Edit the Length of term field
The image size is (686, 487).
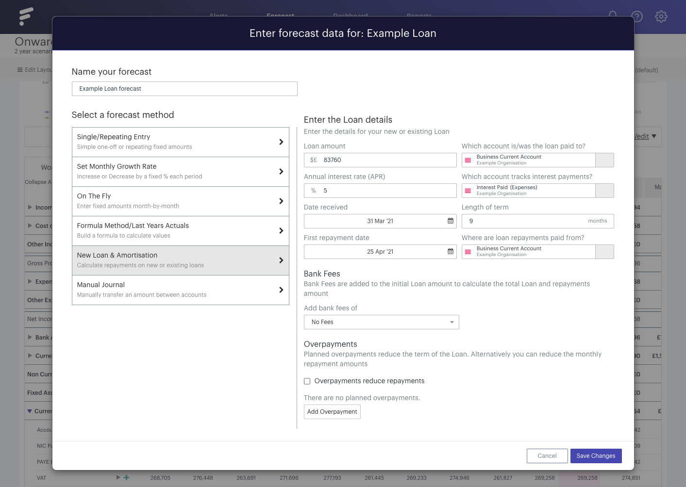pyautogui.click(x=537, y=221)
